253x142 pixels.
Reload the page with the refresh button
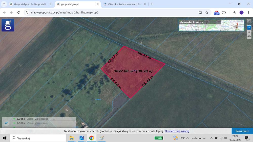pos(18,12)
